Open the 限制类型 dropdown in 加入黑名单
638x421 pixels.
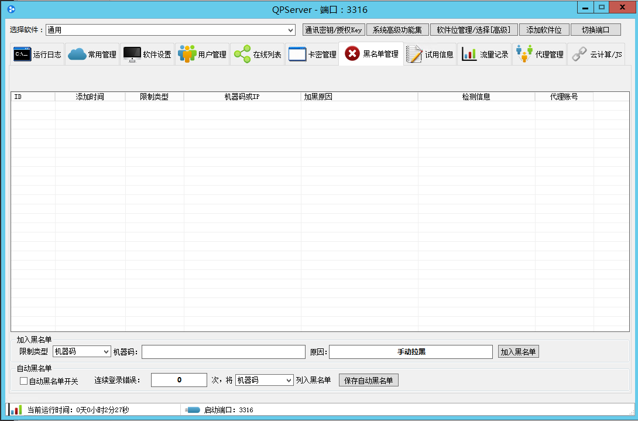(81, 351)
